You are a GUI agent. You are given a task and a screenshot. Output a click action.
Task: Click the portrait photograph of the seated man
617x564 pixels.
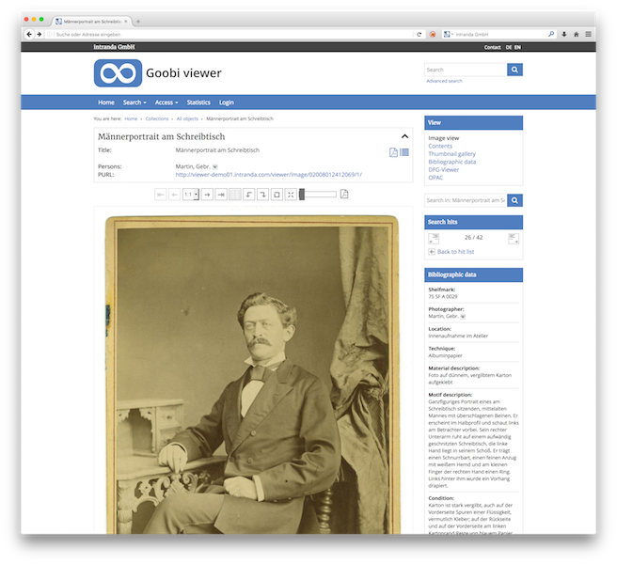253,375
